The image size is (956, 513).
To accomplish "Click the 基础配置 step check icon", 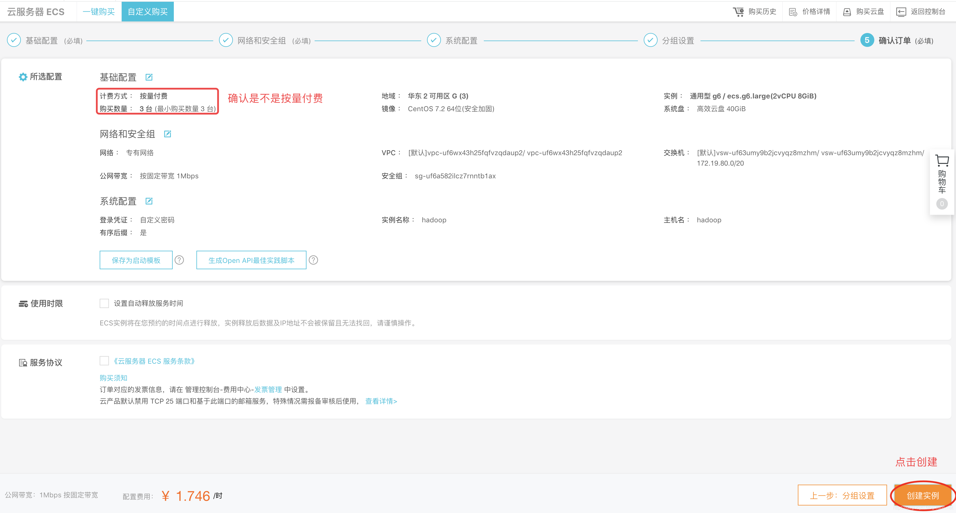I will click(x=14, y=40).
